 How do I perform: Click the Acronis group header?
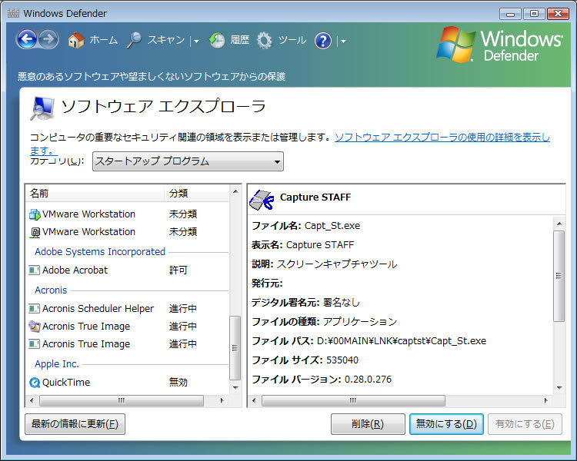tap(51, 290)
